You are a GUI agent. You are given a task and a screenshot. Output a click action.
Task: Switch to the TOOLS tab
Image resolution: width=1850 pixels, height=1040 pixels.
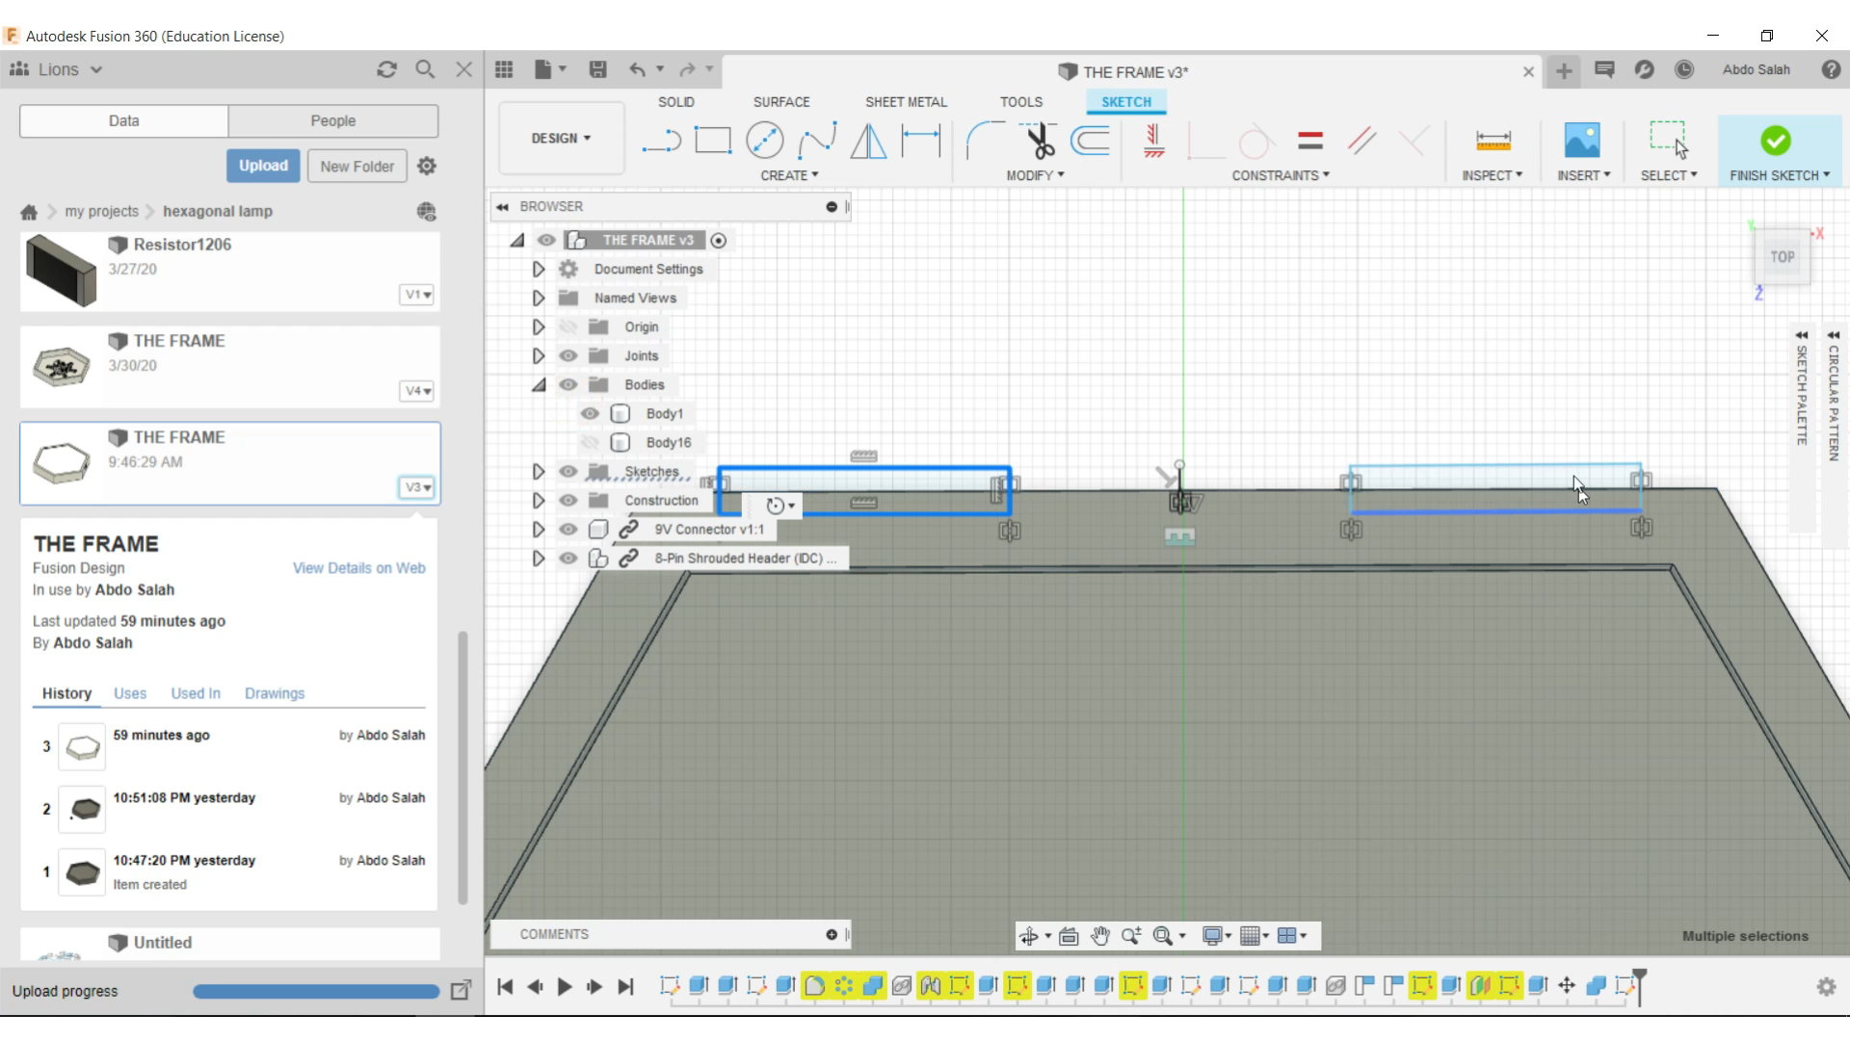point(1020,102)
